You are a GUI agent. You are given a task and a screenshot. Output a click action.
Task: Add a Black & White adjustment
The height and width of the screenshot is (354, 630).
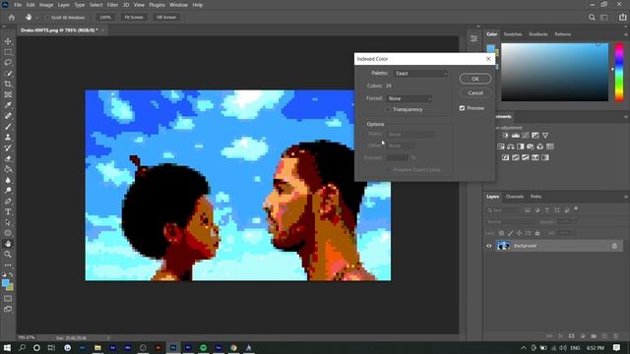[521, 147]
